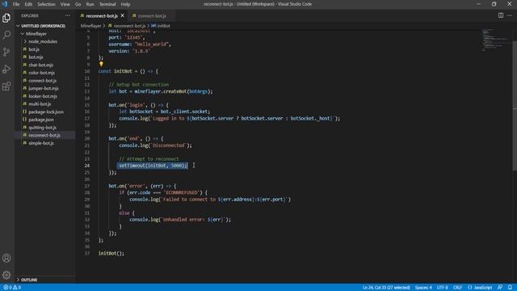Change indentation via Spaces: 4
Viewport: 517px width, 291px height.
423,288
